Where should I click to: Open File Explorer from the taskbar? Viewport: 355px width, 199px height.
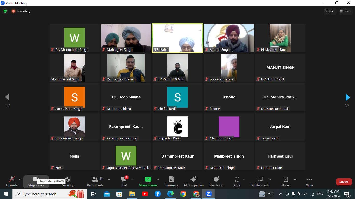(132, 194)
